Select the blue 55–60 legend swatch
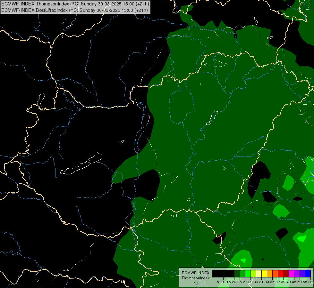 pyautogui.click(x=308, y=274)
